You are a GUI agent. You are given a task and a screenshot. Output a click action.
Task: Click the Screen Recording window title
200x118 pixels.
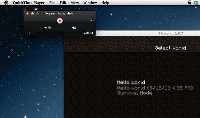pos(60,13)
